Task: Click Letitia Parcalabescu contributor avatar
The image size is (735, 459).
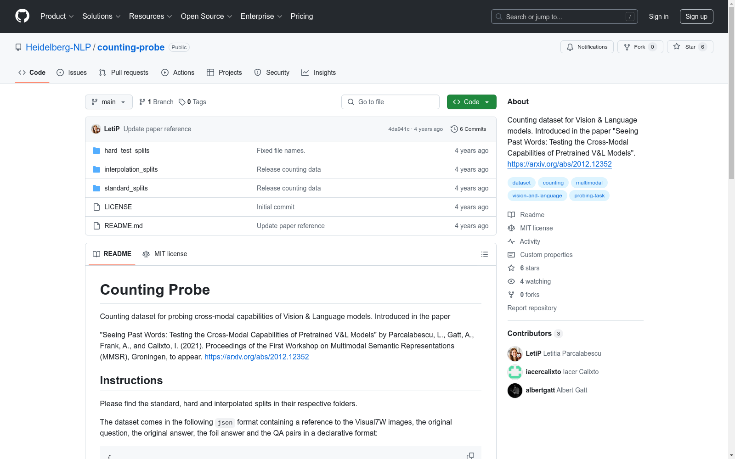Action: [x=515, y=354]
